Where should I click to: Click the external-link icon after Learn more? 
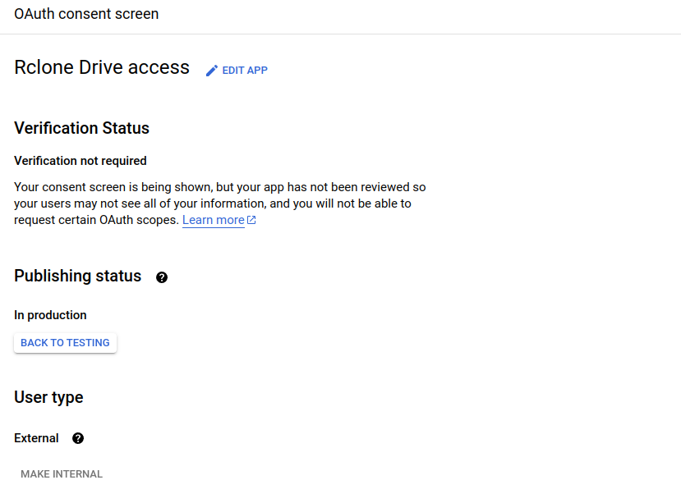251,220
